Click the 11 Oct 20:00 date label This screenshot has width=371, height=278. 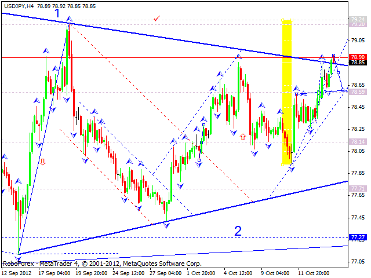click(314, 273)
